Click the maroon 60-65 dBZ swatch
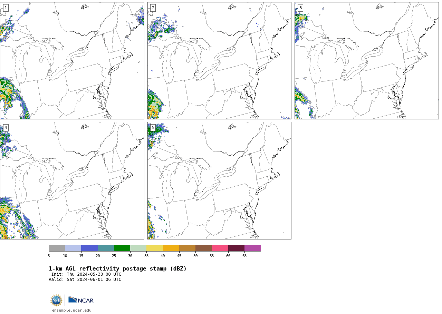This screenshot has height=314, width=442. click(236, 248)
